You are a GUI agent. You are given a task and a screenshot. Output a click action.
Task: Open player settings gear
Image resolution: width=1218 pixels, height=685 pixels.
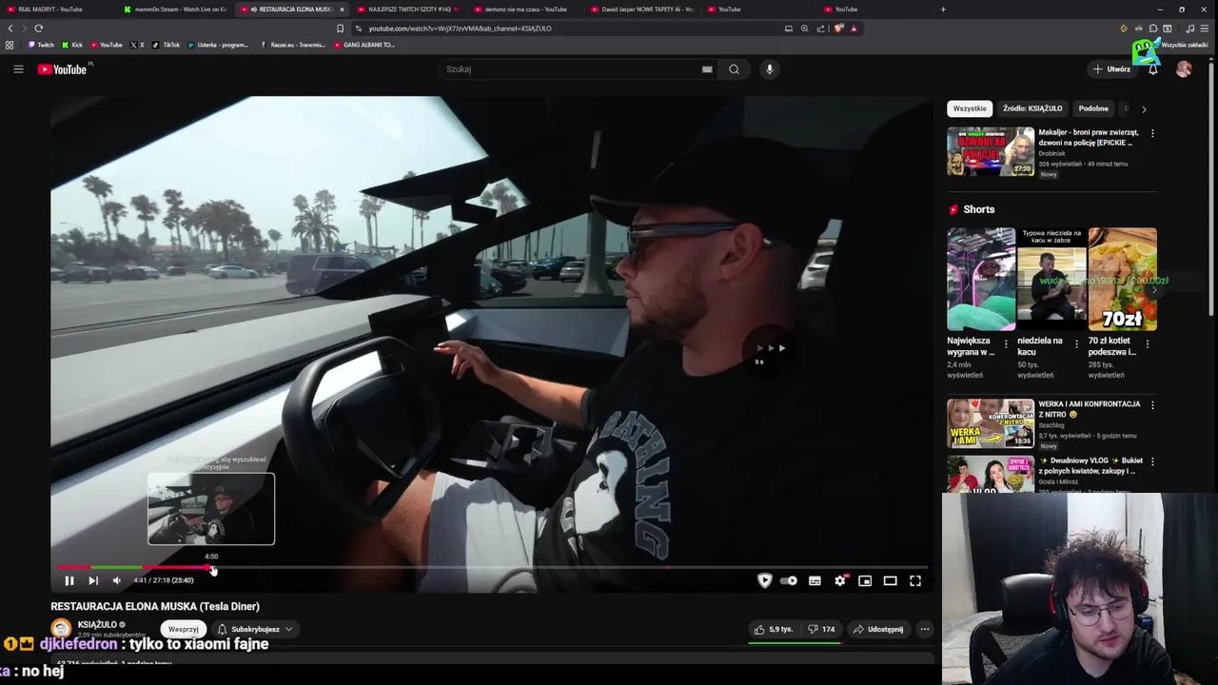tap(840, 580)
